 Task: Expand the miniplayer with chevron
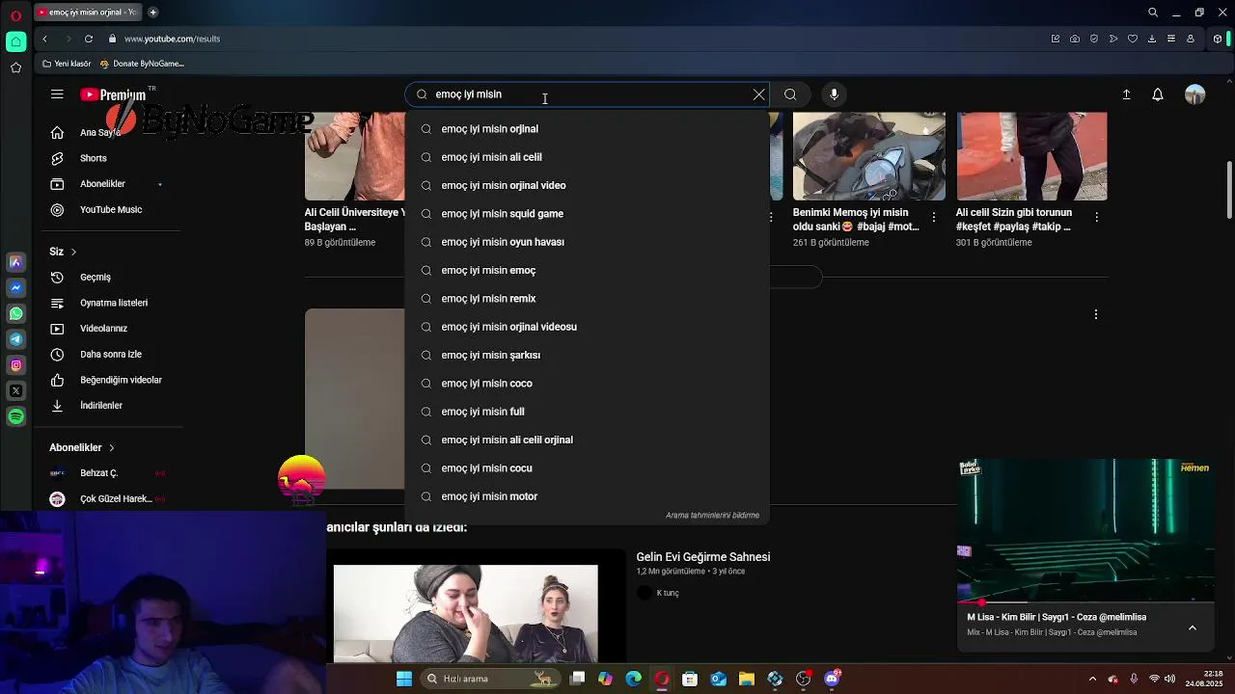point(1192,627)
